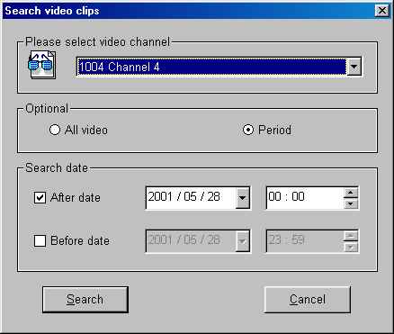394x334 pixels.
Task: Click the Cancel button
Action: [x=308, y=300]
